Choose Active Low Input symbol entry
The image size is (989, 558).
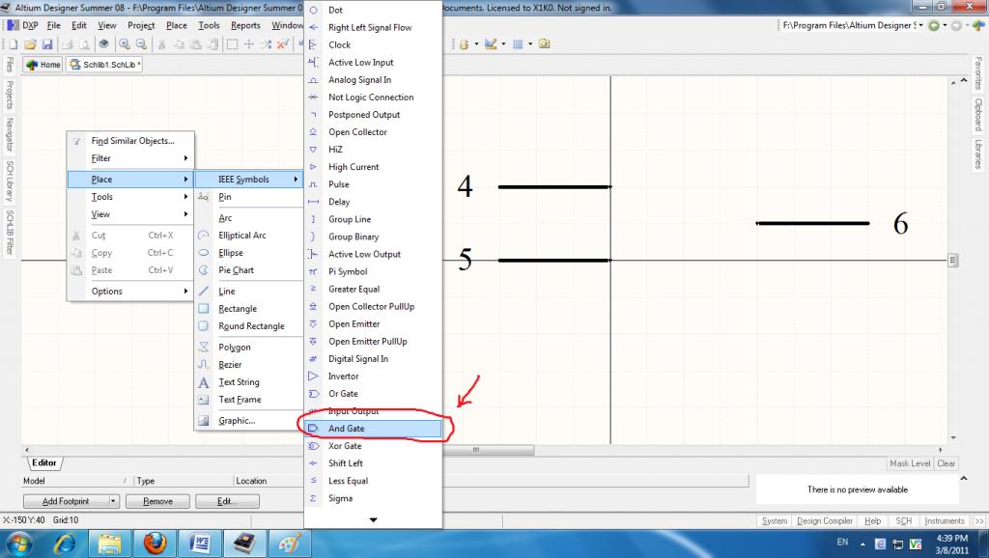click(x=372, y=63)
